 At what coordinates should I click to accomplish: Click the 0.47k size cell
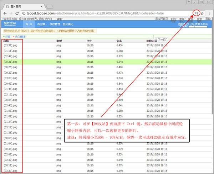pos(120,73)
